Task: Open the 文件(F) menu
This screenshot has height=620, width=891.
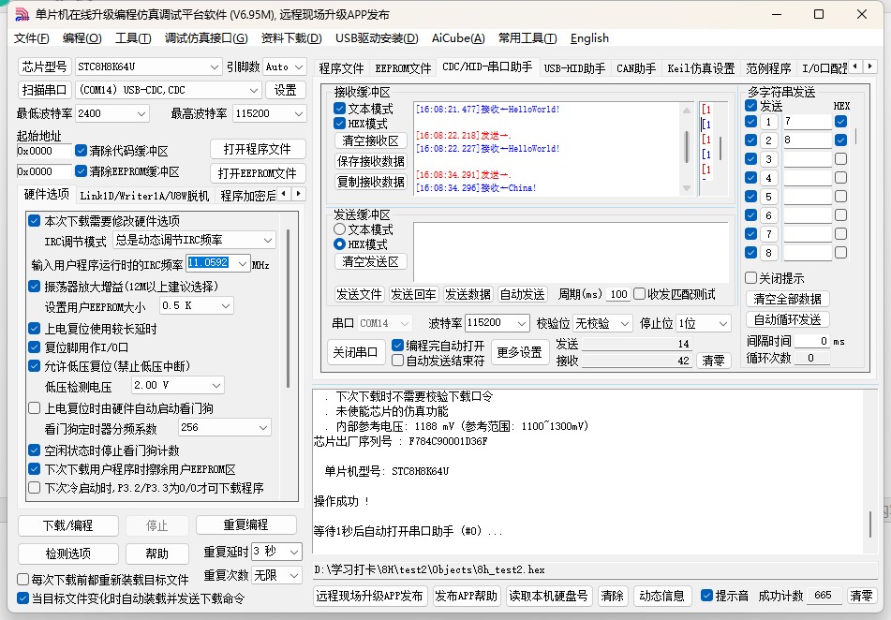Action: tap(32, 38)
